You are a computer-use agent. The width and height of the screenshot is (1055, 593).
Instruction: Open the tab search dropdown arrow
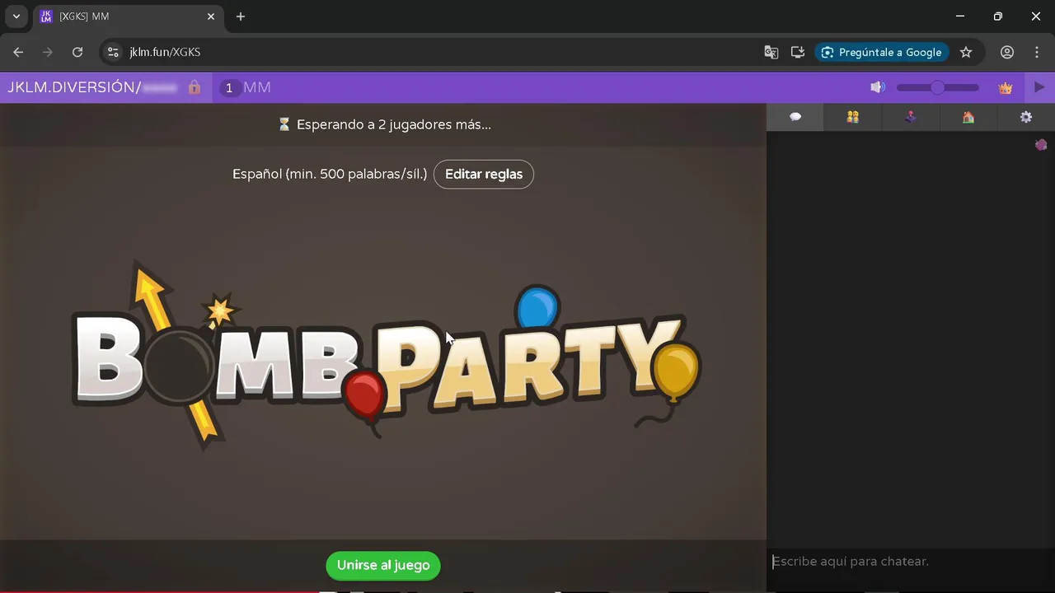tap(16, 16)
